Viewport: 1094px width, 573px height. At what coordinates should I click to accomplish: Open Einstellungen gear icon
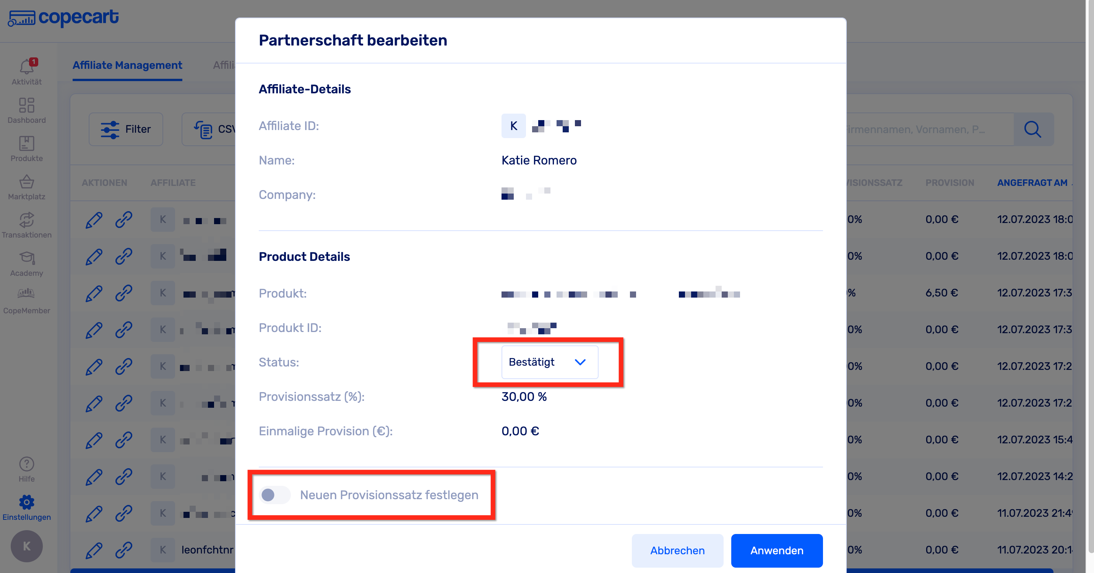coord(26,503)
